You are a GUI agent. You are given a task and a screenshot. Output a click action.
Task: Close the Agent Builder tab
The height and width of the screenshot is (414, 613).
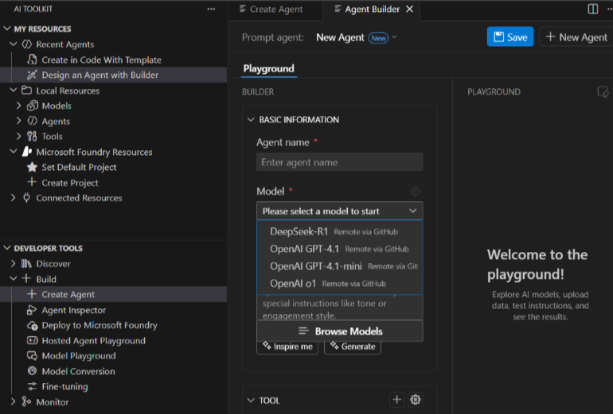point(409,10)
